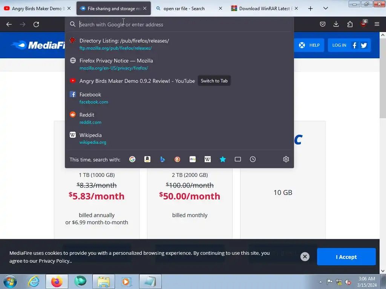
Task: Open Directory Listing /pub/firefox/releases/ suggestion
Action: (179, 44)
